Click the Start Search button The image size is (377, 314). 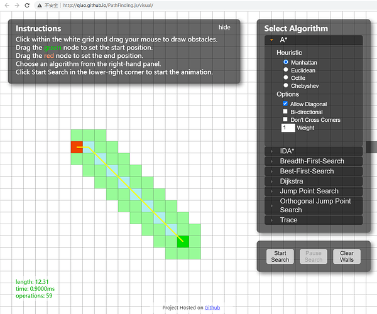[280, 257]
